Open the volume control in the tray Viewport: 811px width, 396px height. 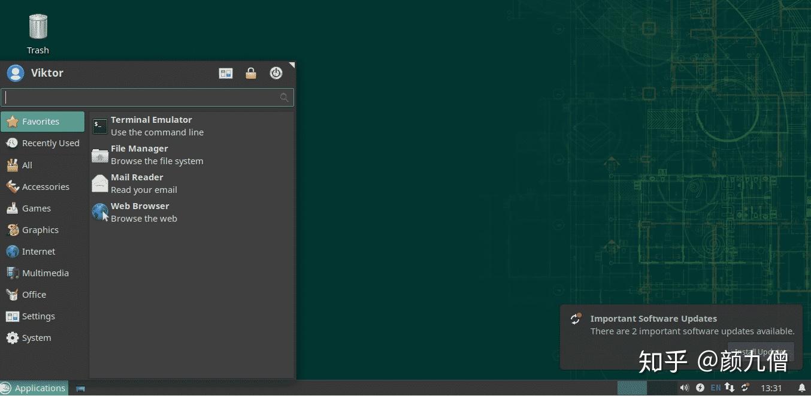[x=685, y=388]
